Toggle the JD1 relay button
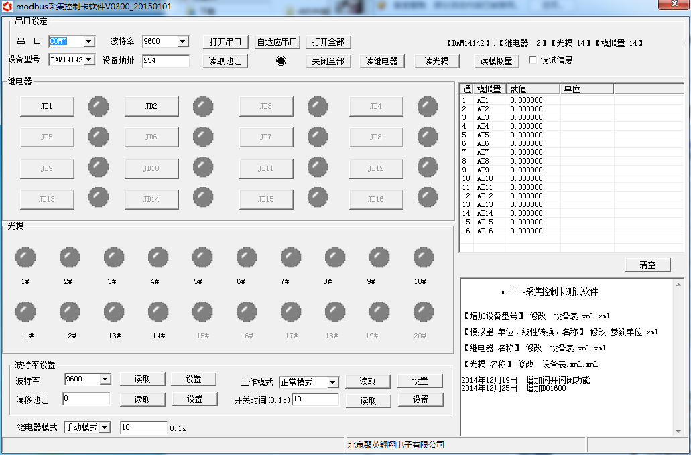Screen dimensions: 691x455 pyautogui.click(x=46, y=106)
